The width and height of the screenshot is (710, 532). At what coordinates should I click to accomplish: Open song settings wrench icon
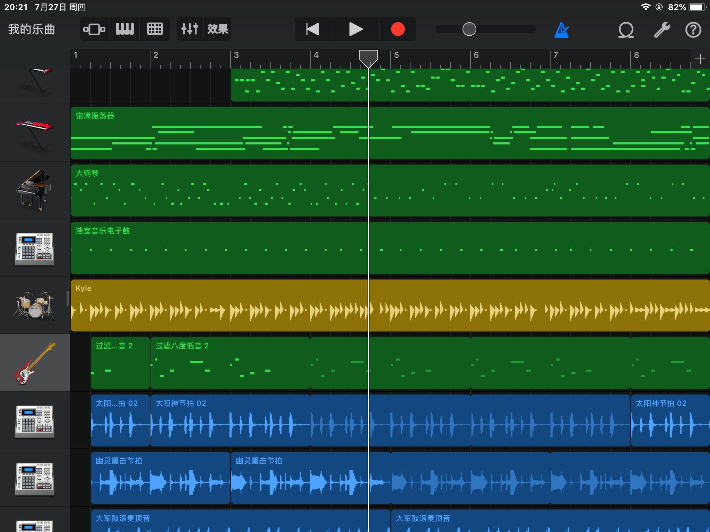tap(662, 30)
